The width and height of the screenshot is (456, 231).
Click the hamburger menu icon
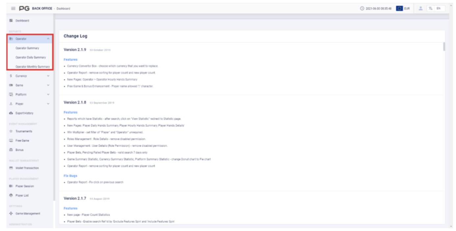coord(13,9)
